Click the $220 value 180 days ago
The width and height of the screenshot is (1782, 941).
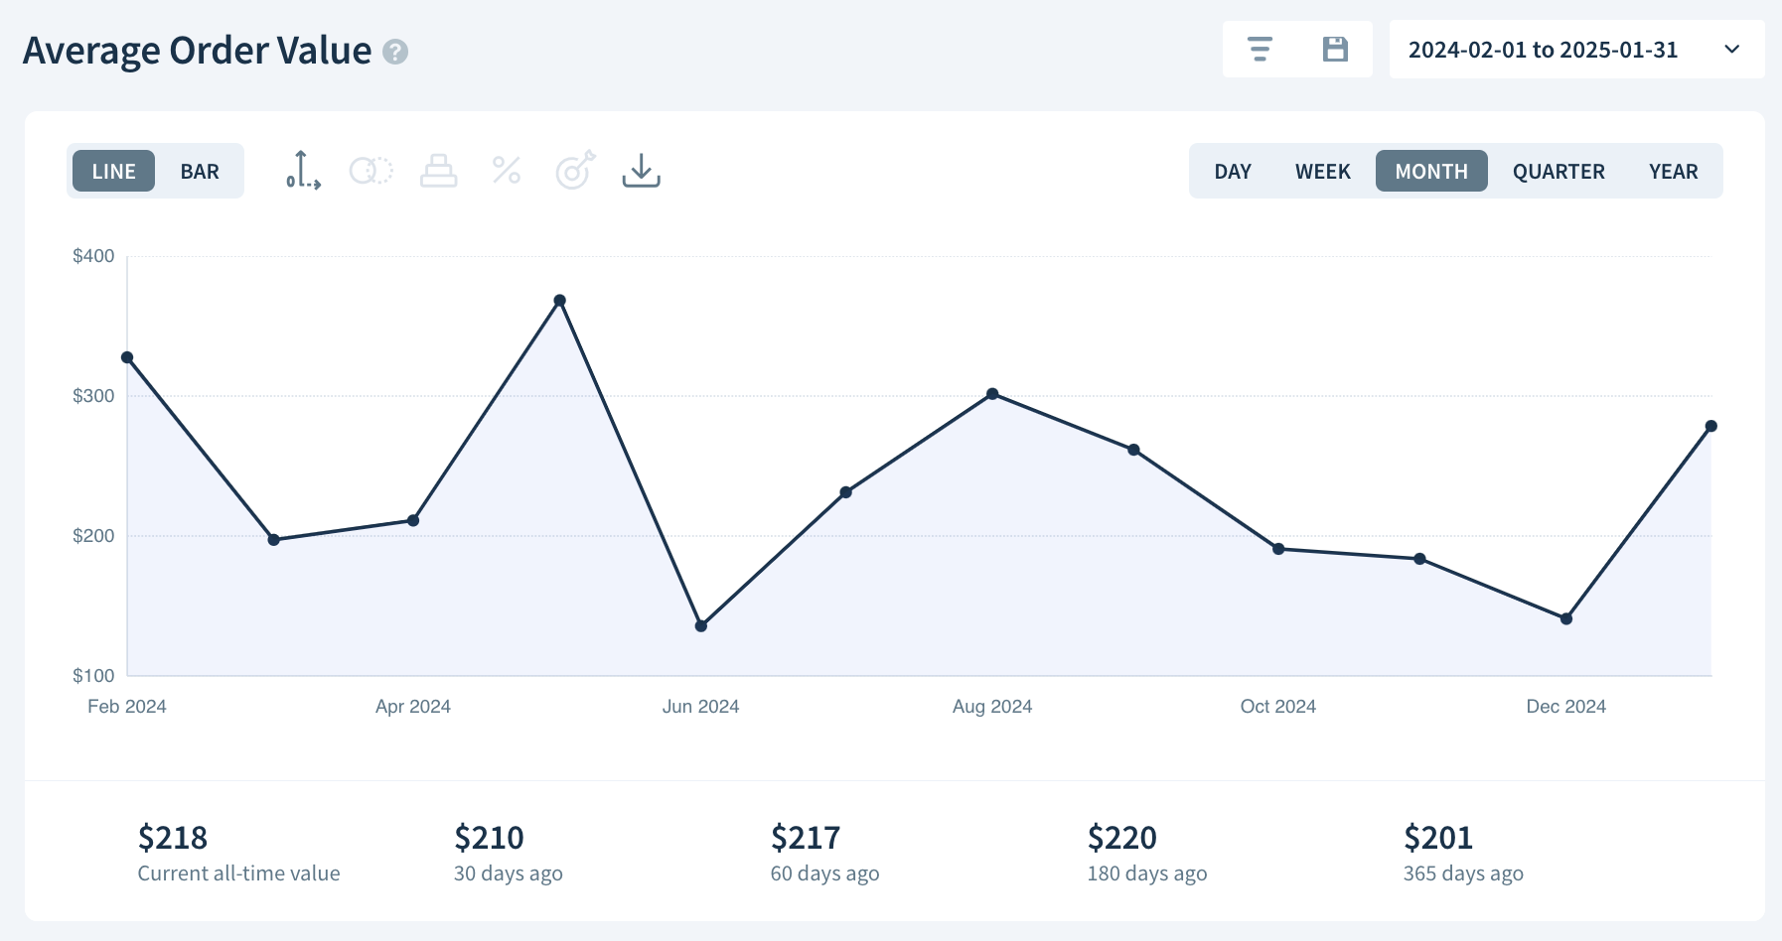pos(1122,838)
